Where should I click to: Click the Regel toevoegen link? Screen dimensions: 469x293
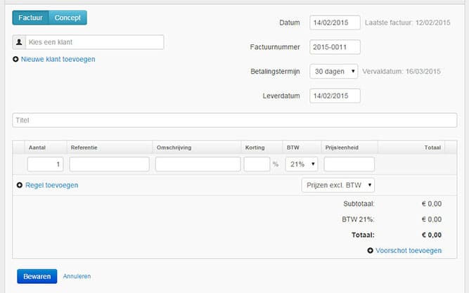click(x=51, y=185)
